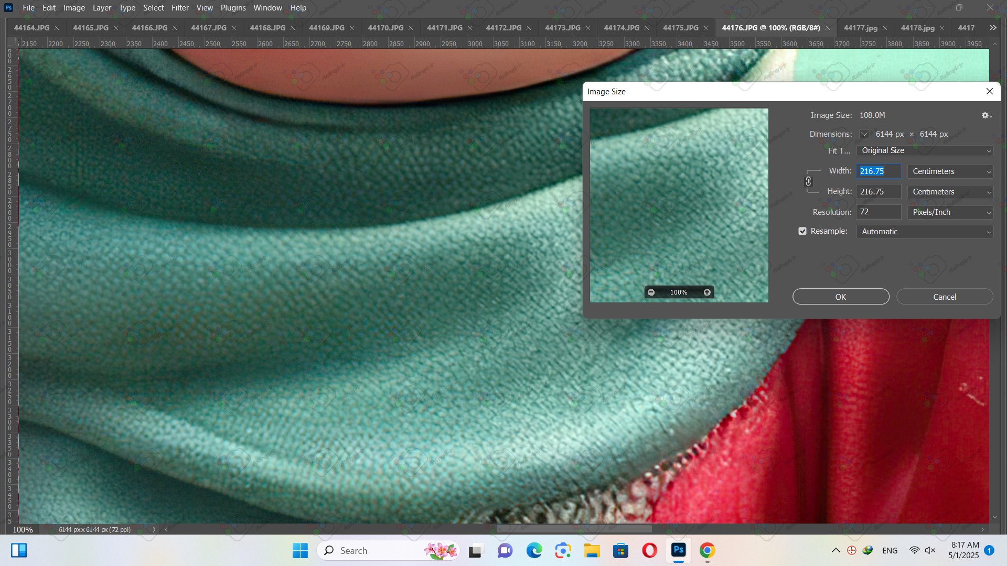1007x566 pixels.
Task: Toggle the constrain proportions chain link
Action: point(808,181)
